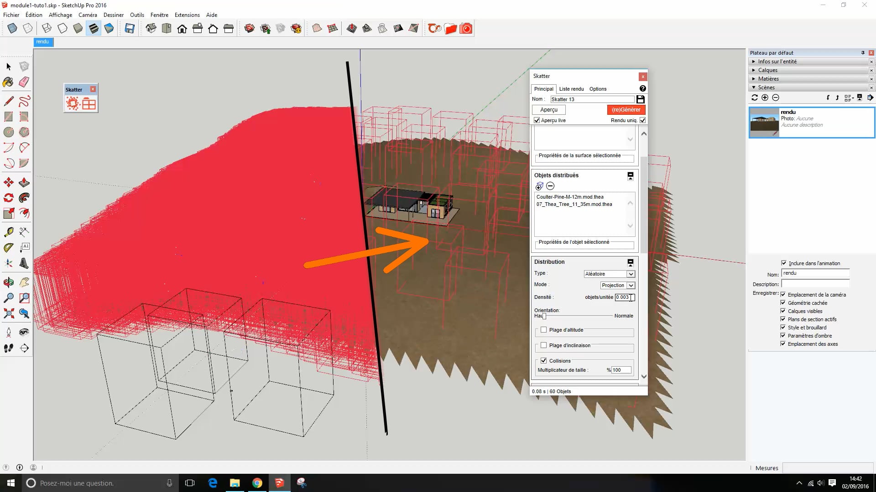Open the Extensions menu
This screenshot has height=492, width=876.
pyautogui.click(x=187, y=15)
